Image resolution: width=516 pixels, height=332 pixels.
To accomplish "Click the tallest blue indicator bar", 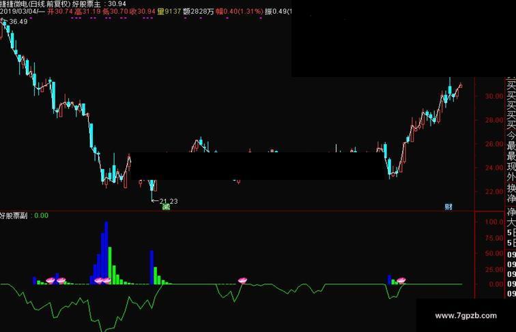I will (106, 252).
